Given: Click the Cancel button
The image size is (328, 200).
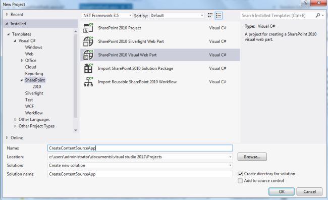Looking at the screenshot, I should pyautogui.click(x=309, y=191).
